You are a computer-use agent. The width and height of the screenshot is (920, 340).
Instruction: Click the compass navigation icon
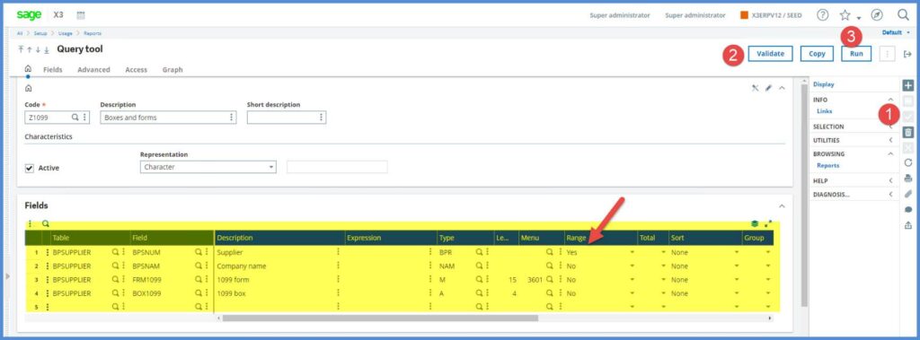[x=877, y=15]
